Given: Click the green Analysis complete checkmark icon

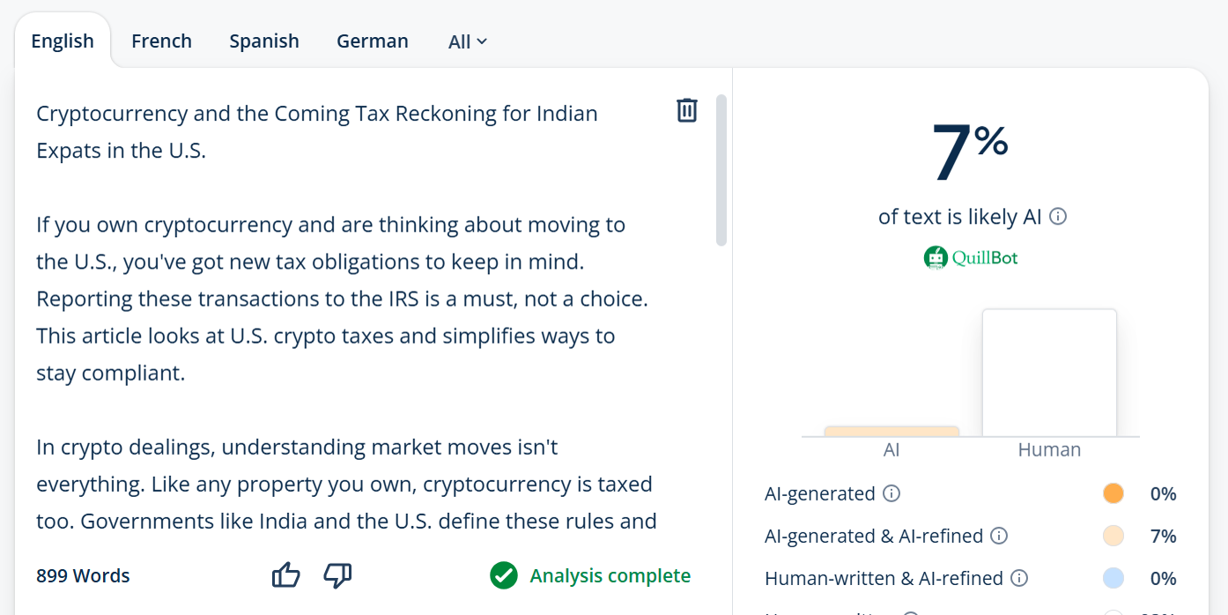Looking at the screenshot, I should 504,575.
